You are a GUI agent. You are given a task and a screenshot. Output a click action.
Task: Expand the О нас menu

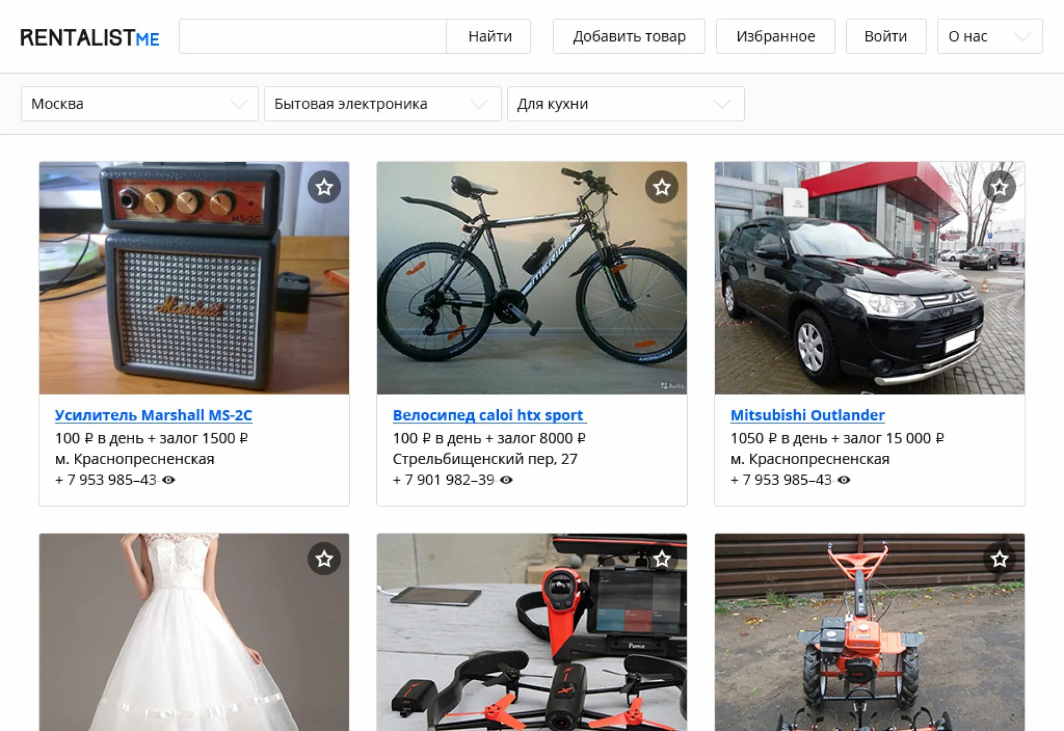coord(989,37)
